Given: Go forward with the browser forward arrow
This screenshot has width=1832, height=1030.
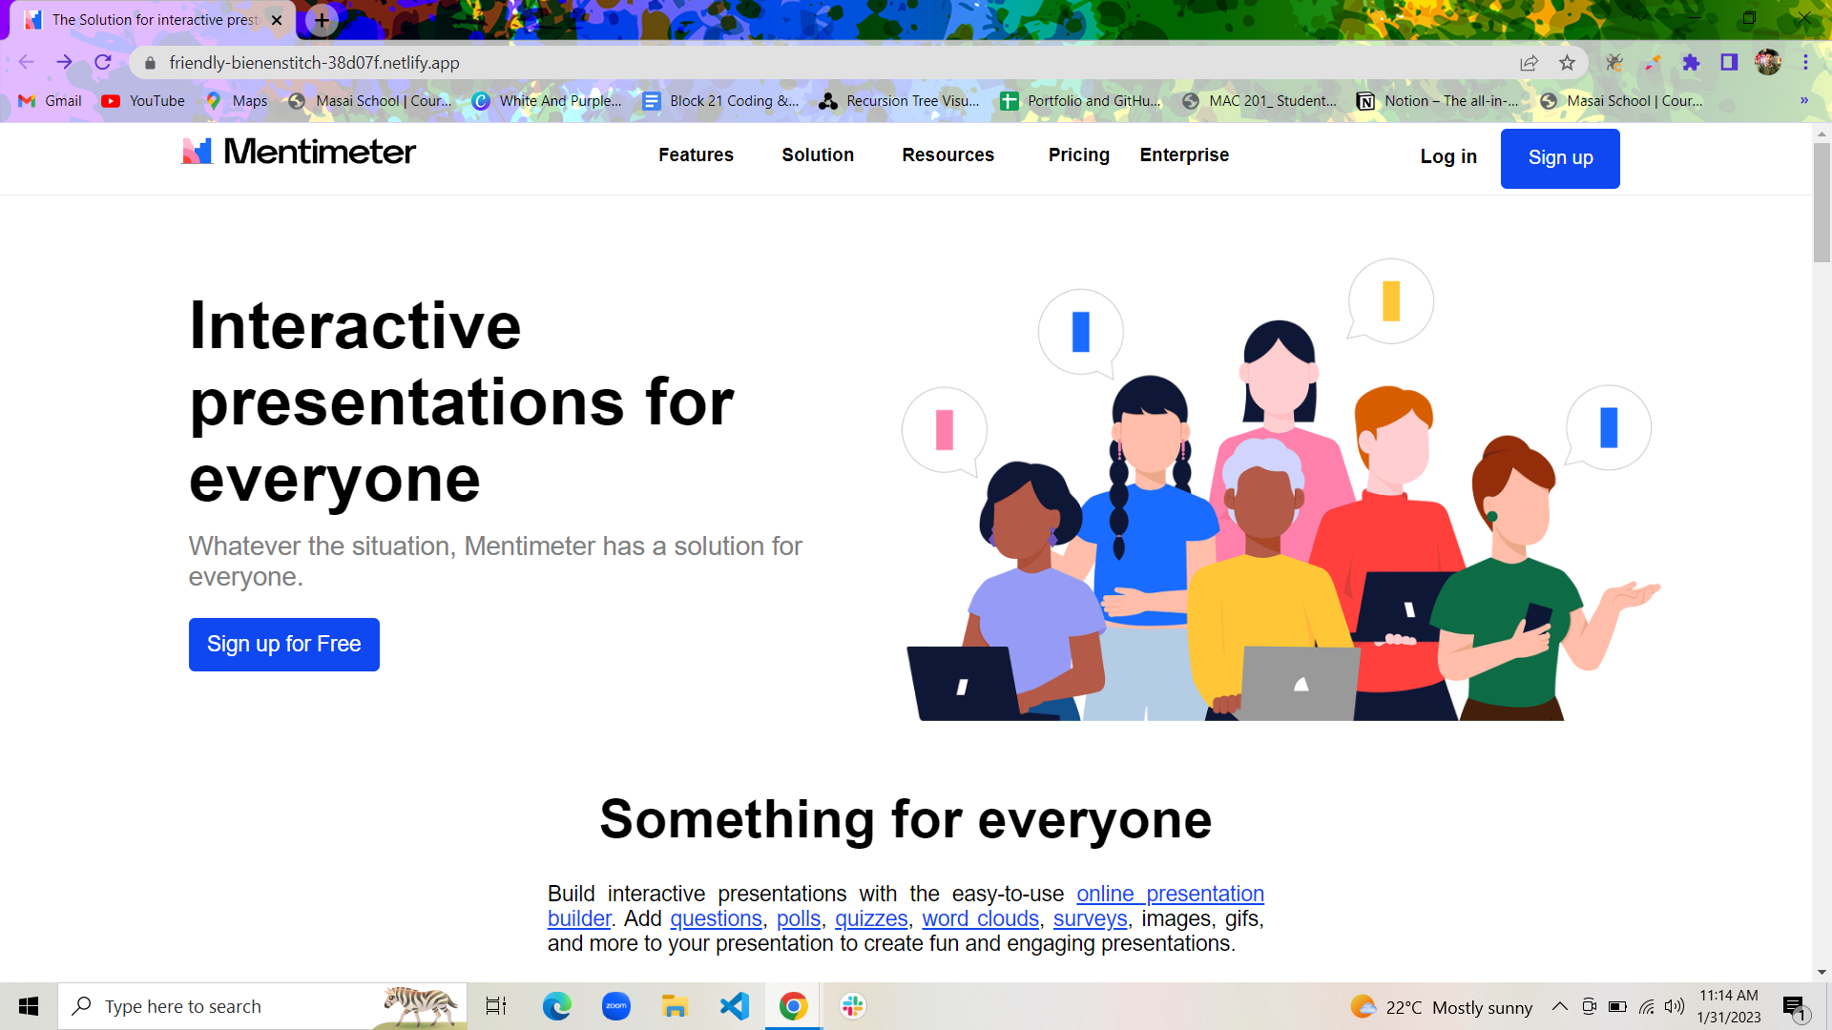Looking at the screenshot, I should [64, 62].
